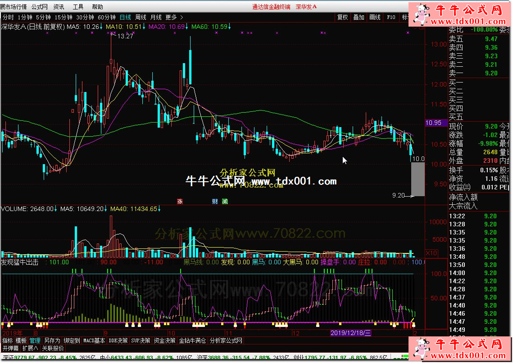The height and width of the screenshot is (363, 513).
Task: Click the volume MA40 down-arrow icon
Action: (159, 209)
